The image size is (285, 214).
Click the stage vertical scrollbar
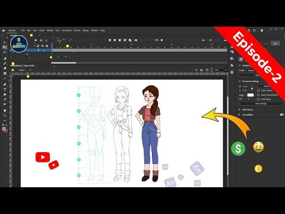227,136
